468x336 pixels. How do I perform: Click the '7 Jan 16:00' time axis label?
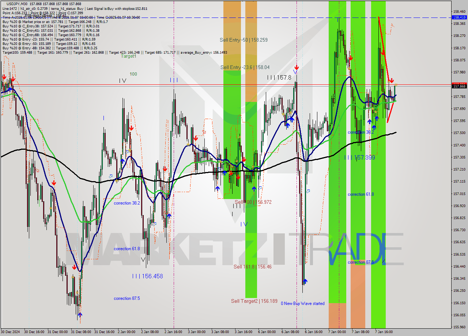click(384, 332)
